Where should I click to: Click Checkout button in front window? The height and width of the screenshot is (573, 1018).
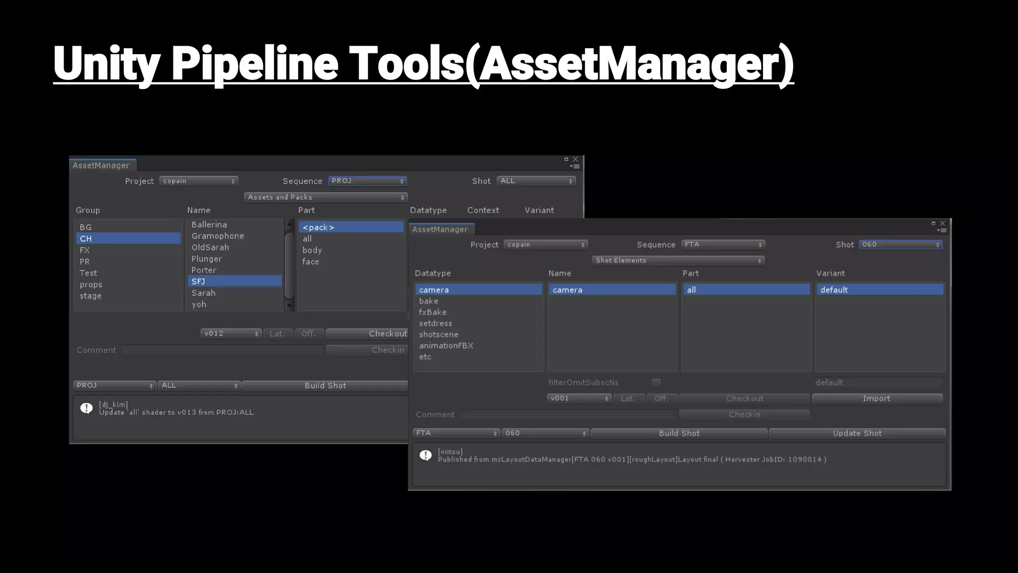744,398
